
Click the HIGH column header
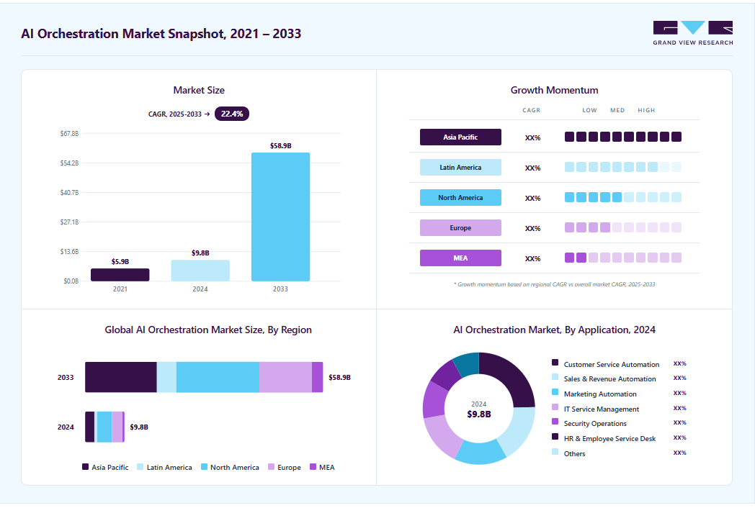pyautogui.click(x=646, y=110)
